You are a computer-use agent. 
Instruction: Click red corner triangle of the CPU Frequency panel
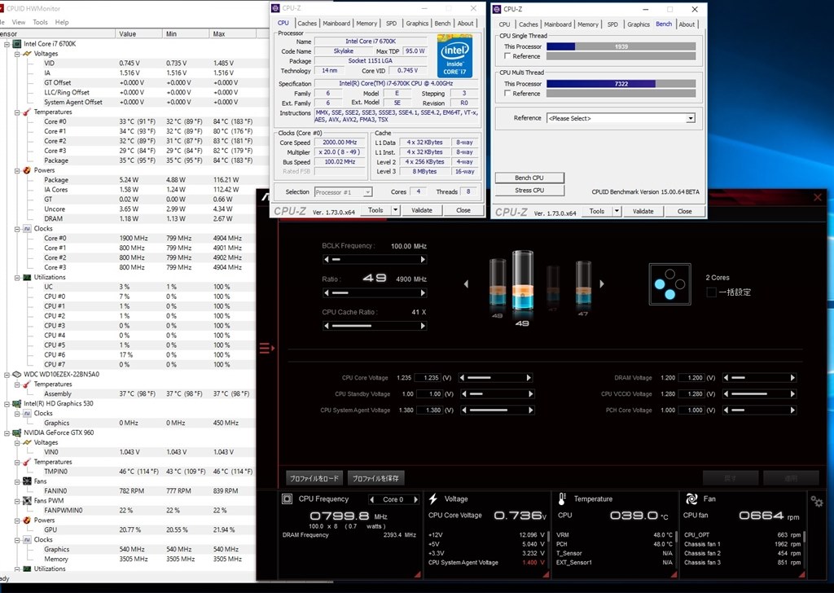point(418,574)
